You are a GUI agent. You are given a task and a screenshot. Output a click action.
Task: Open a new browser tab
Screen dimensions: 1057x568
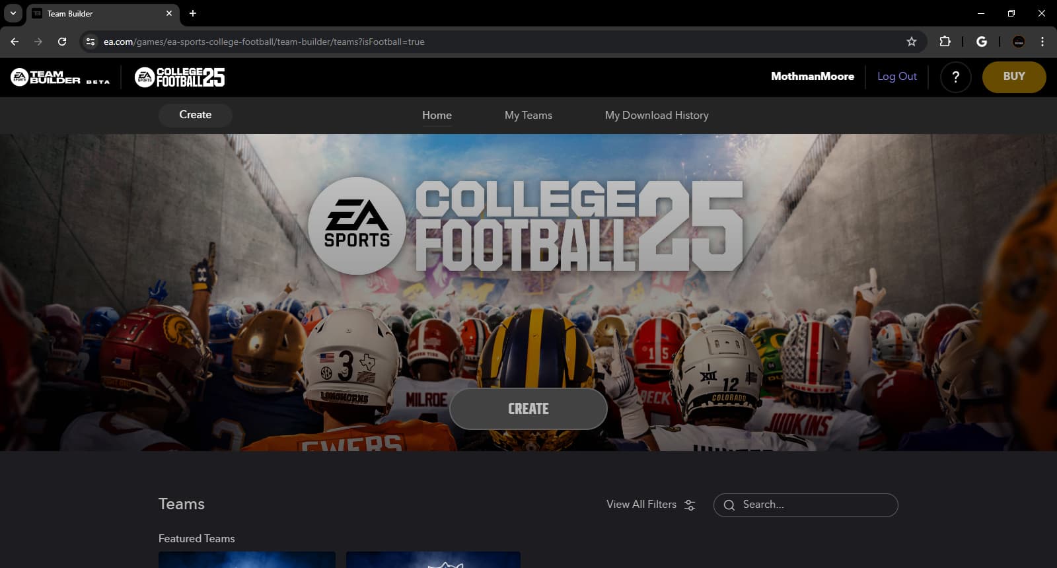(193, 13)
